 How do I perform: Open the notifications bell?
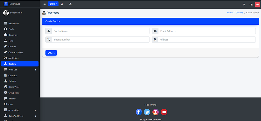point(244,4)
